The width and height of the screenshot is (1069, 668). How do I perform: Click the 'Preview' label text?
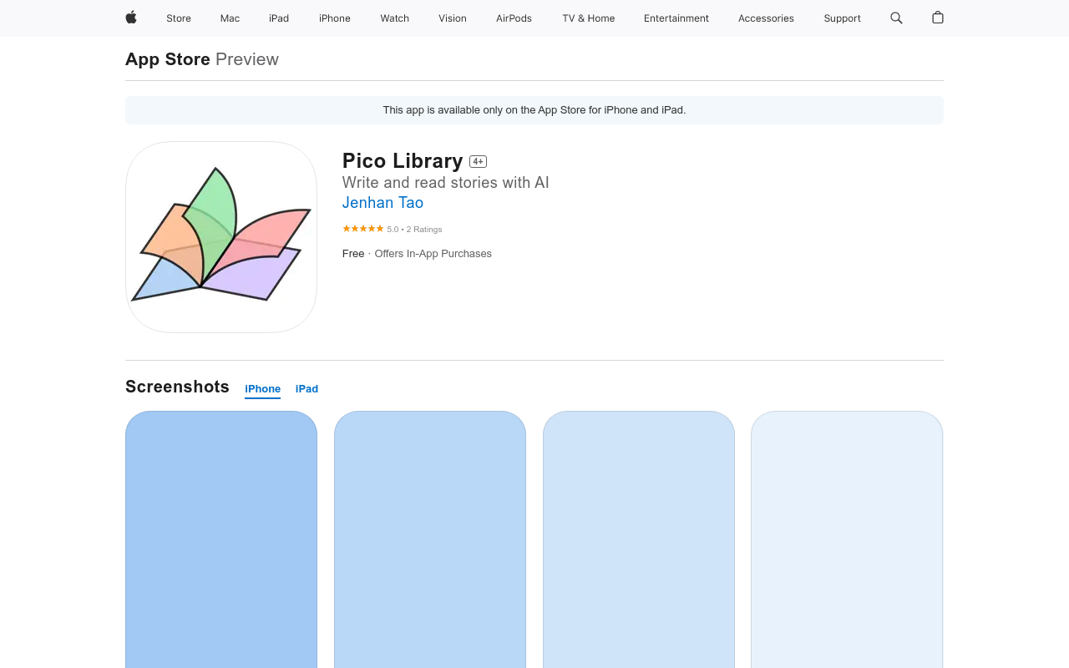pos(247,59)
